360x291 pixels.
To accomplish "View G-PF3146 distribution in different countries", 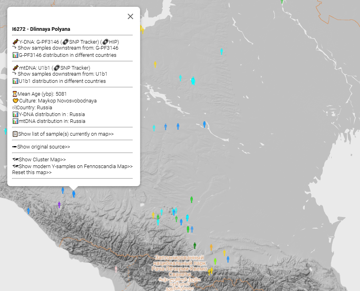I will click(x=67, y=55).
